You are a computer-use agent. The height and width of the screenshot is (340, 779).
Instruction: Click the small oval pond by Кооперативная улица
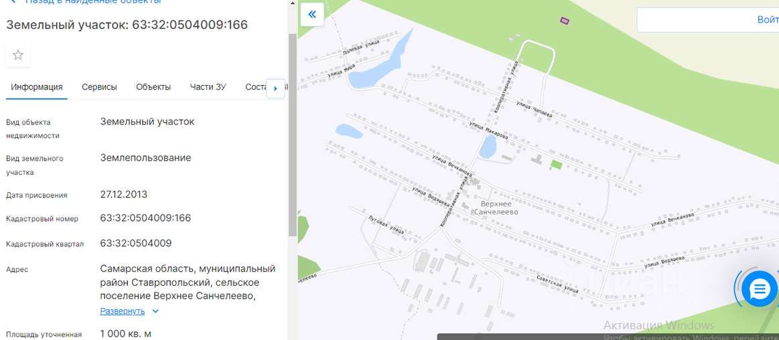[x=488, y=147]
